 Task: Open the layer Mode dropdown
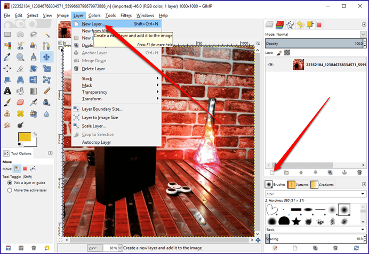(363, 34)
